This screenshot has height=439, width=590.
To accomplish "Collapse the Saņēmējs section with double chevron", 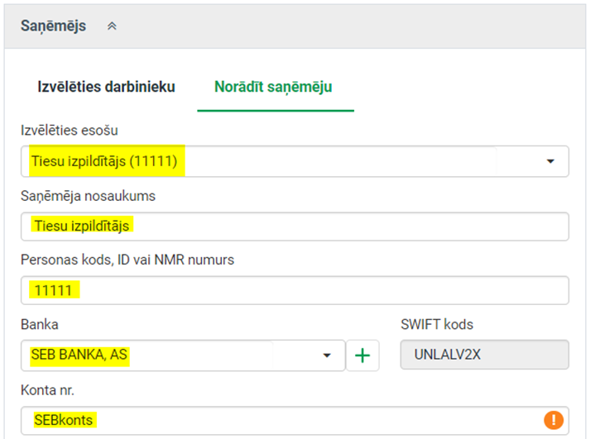I will click(112, 26).
